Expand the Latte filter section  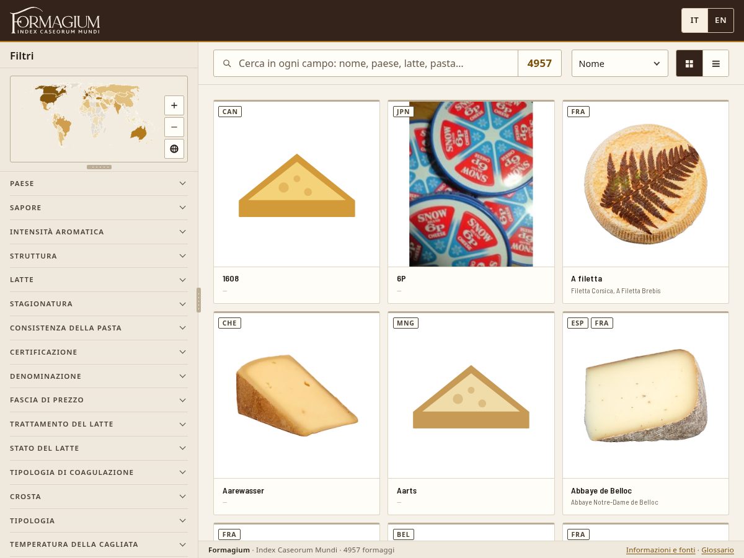click(x=99, y=280)
